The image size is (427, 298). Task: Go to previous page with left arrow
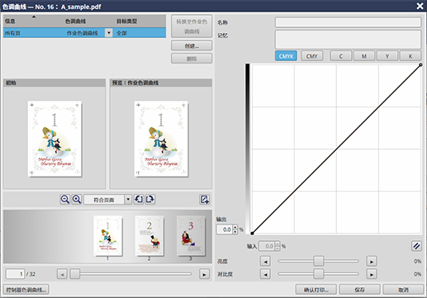62,274
